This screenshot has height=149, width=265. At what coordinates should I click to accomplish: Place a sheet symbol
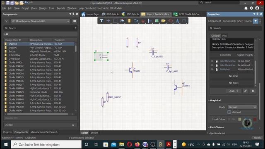[157, 21]
